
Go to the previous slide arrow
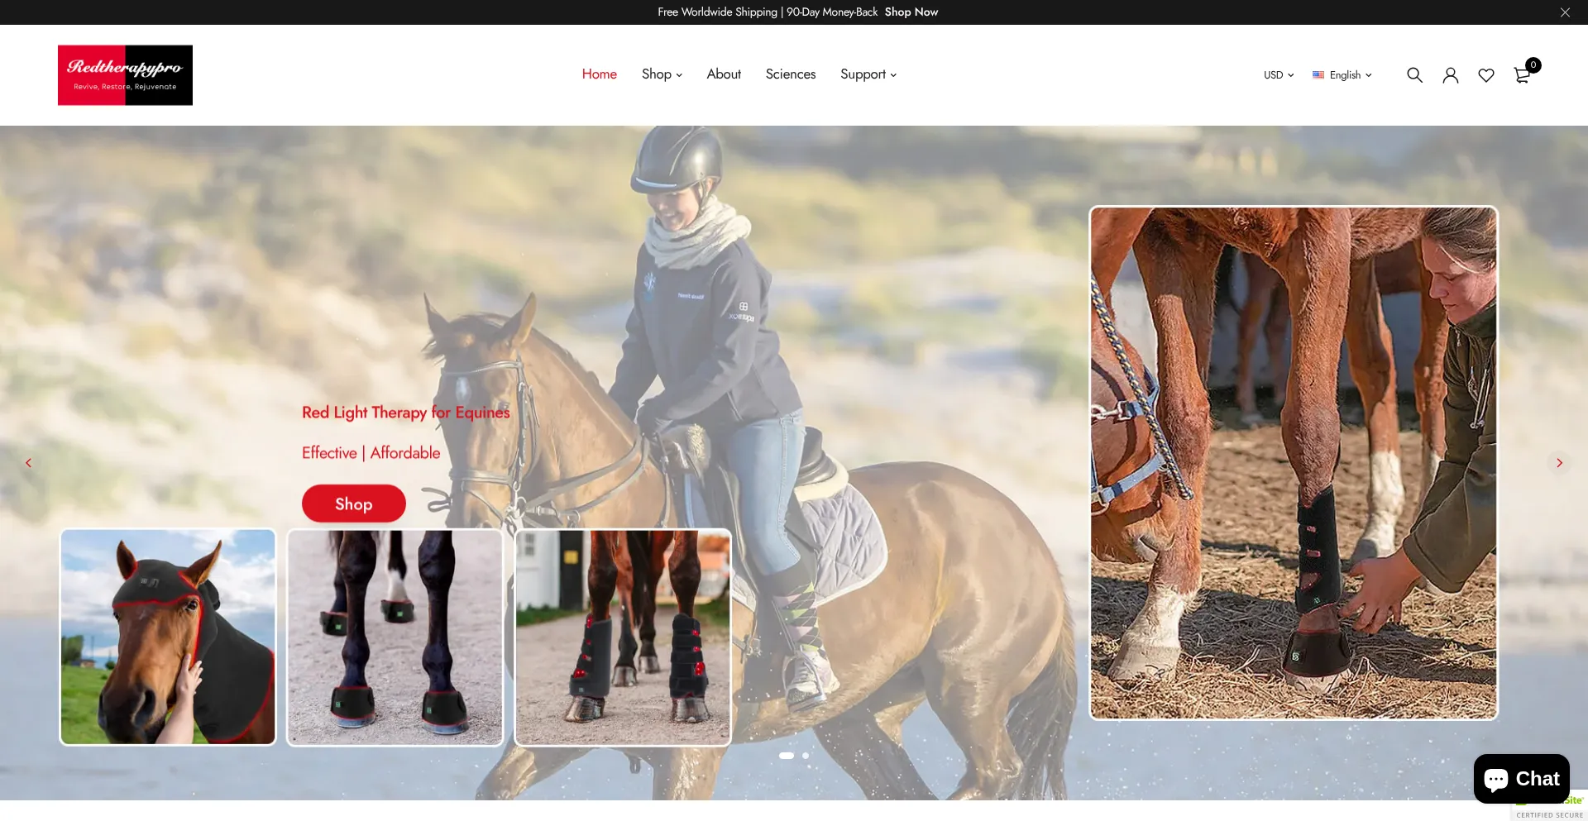coord(29,463)
